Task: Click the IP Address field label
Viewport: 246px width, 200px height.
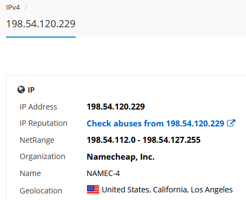Action: click(x=38, y=107)
